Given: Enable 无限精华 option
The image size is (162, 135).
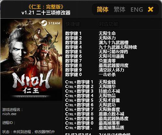Looking at the screenshot, I should point(107,87).
